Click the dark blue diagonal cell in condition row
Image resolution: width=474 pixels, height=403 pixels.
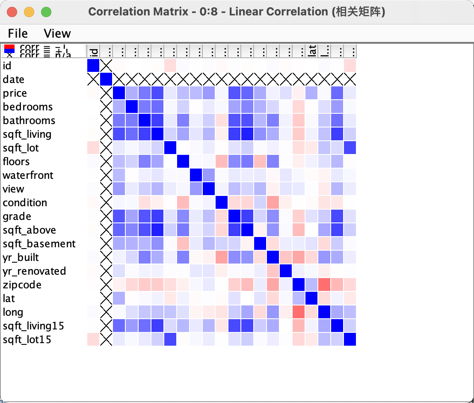pyautogui.click(x=222, y=202)
